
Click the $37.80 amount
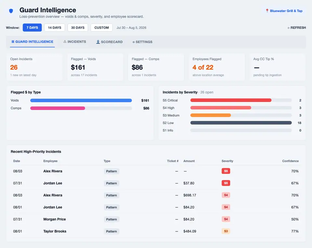(x=188, y=183)
